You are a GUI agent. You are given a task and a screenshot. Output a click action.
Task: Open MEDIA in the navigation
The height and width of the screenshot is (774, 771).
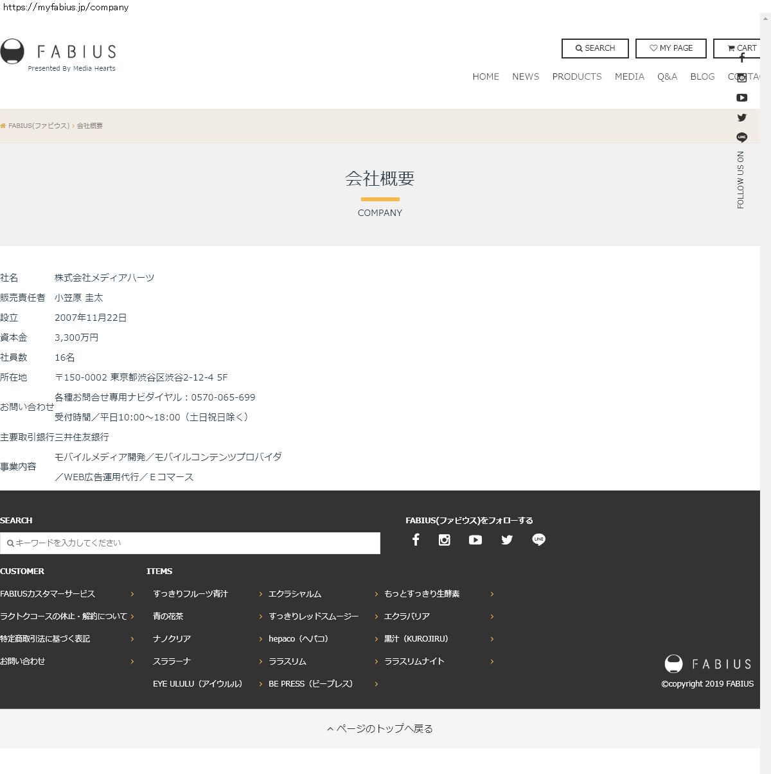(630, 76)
